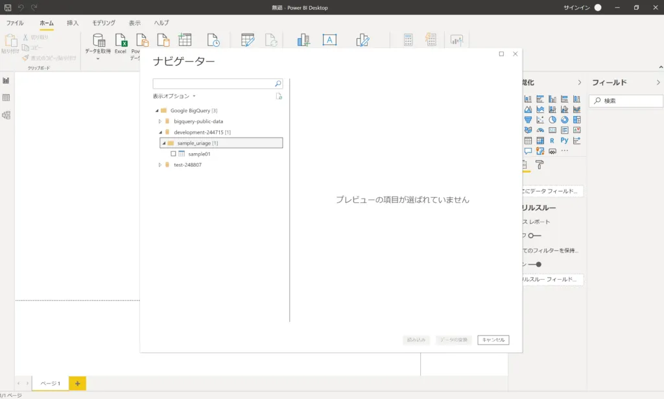This screenshot has width=664, height=399.
Task: Select the KPI visualization
Action: click(x=576, y=130)
